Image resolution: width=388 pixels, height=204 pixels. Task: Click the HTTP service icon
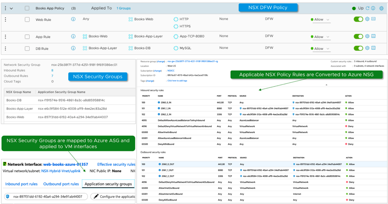pyautogui.click(x=176, y=20)
